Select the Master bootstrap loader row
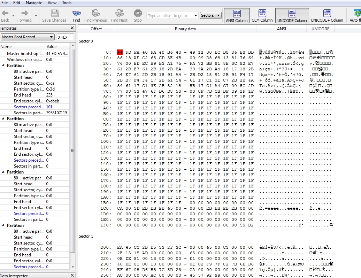This screenshot has height=278, width=361. (34, 53)
